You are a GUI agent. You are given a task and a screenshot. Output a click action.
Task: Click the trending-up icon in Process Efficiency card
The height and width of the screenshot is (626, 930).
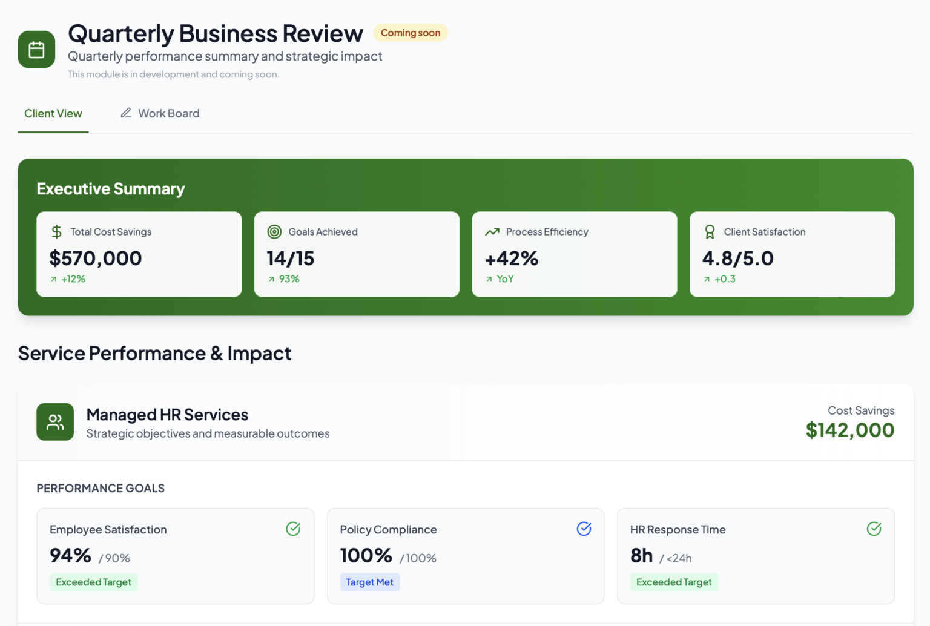click(x=492, y=232)
